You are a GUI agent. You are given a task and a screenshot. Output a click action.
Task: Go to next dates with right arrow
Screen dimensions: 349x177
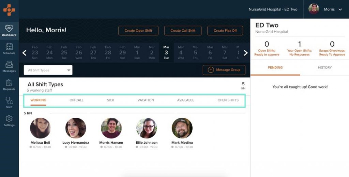click(x=245, y=53)
